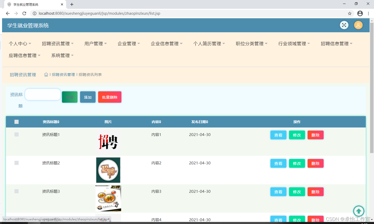The image size is (374, 224).
Task: Expand the 用户管理 dropdown menu
Action: point(96,44)
